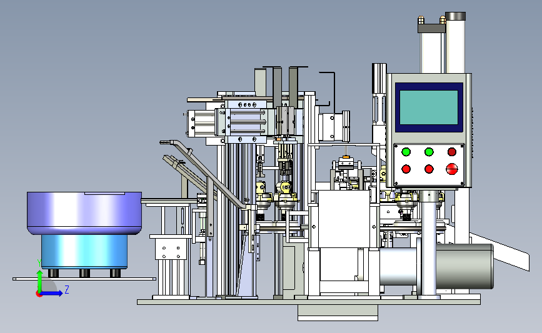Select the long machine base plate
The image size is (542, 333).
pos(309,302)
